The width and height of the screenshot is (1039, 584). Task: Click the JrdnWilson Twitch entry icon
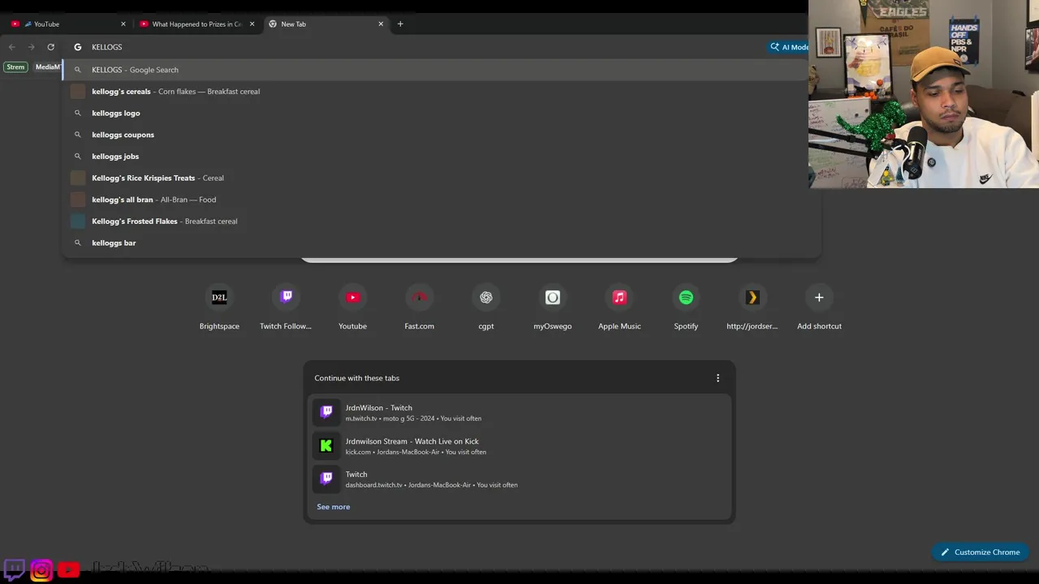pyautogui.click(x=326, y=412)
